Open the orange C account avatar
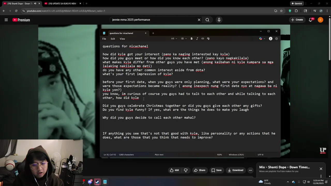This screenshot has width=331, height=186. click(x=320, y=20)
